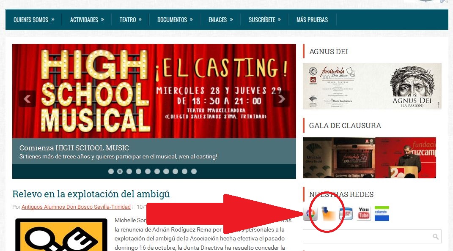Go to the previous carousel slide
Image resolution: width=453 pixels, height=251 pixels.
[27, 99]
